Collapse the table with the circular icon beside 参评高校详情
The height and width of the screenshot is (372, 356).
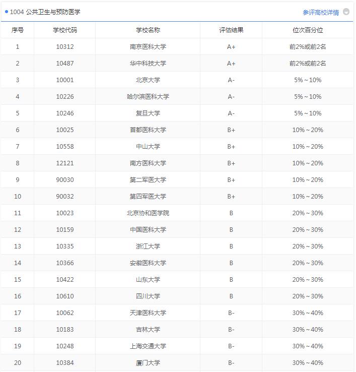(346, 12)
